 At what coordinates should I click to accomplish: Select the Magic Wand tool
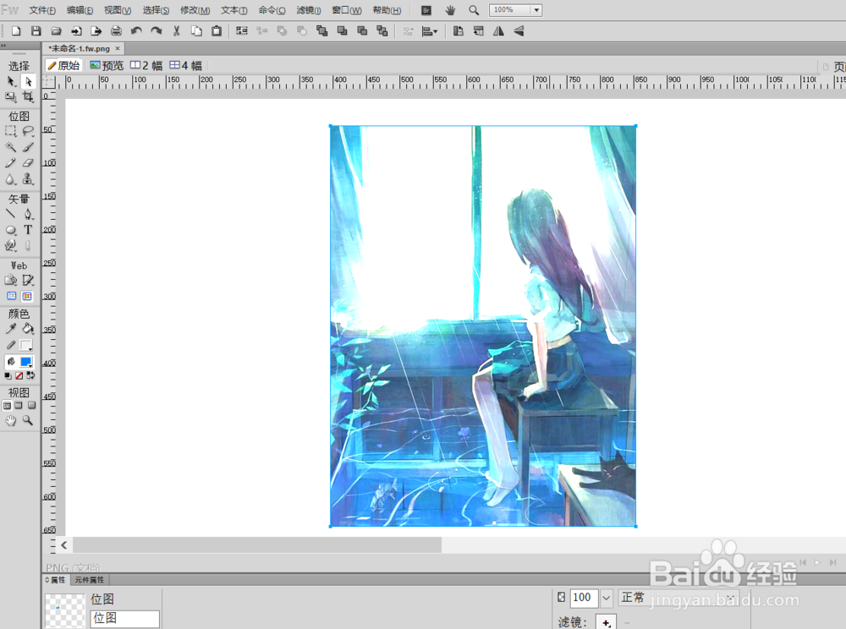(11, 147)
